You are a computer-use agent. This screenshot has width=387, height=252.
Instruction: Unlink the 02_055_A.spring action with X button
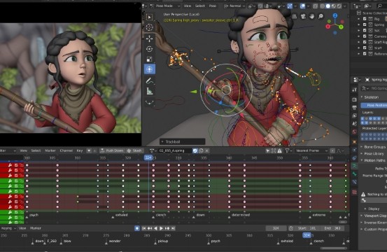click(207, 150)
